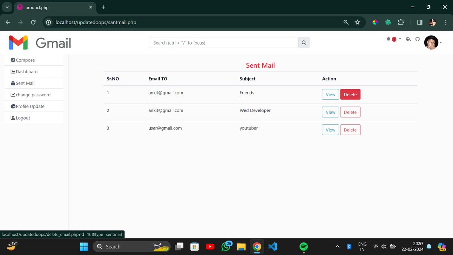Bookmark this page with star icon
453x255 pixels.
357,22
